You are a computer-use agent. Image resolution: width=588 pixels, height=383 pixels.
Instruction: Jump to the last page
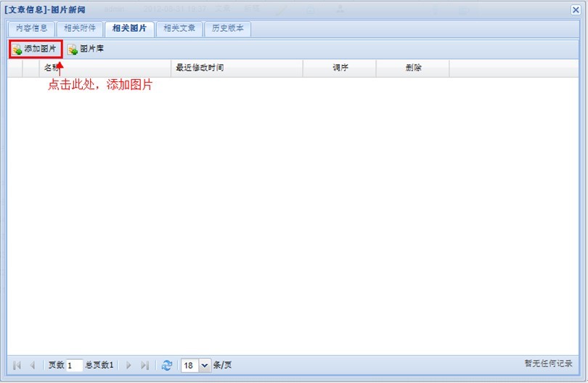[144, 366]
